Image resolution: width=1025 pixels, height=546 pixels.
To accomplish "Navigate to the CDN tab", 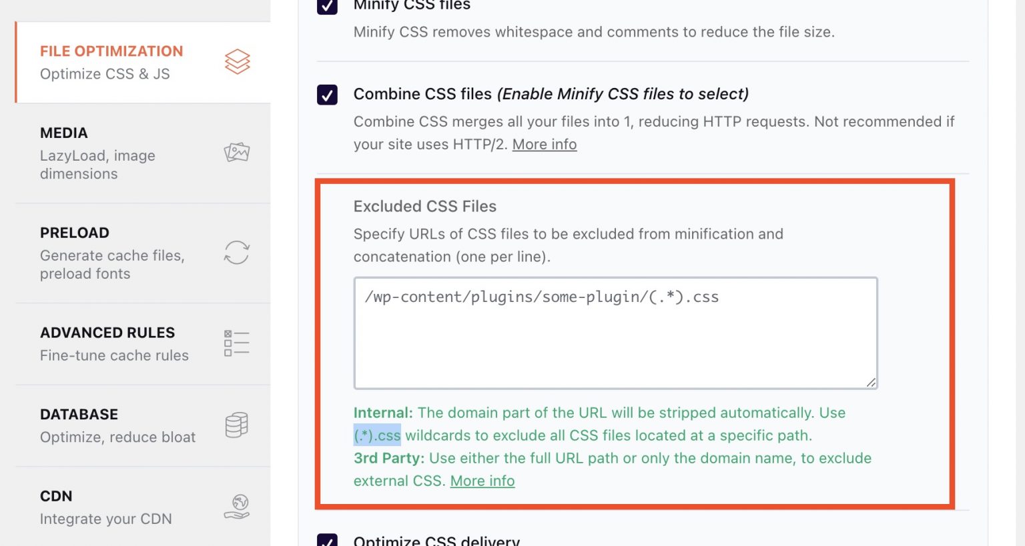I will tap(105, 507).
